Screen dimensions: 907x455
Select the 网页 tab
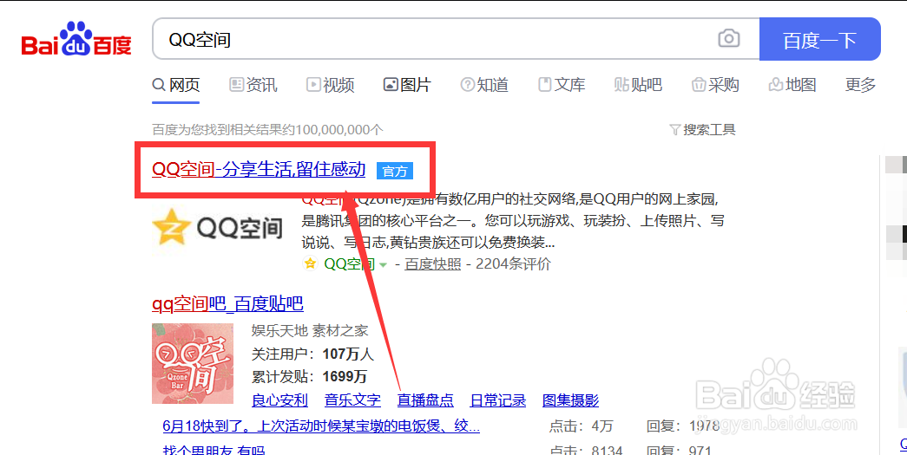[176, 85]
